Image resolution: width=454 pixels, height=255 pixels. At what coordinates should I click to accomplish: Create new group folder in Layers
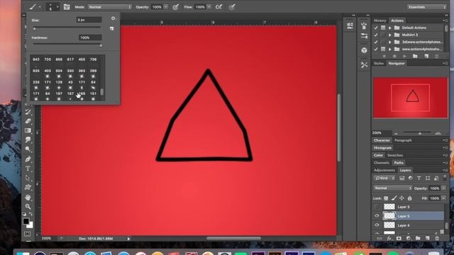418,239
